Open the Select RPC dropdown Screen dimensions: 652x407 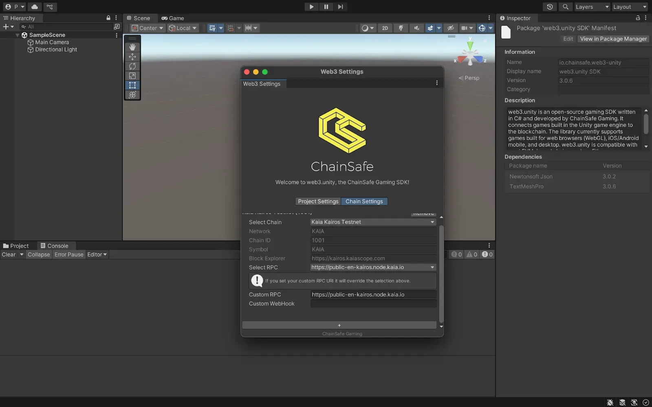[373, 267]
